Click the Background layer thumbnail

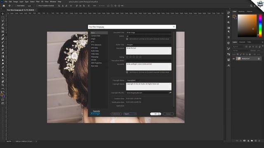click(238, 58)
